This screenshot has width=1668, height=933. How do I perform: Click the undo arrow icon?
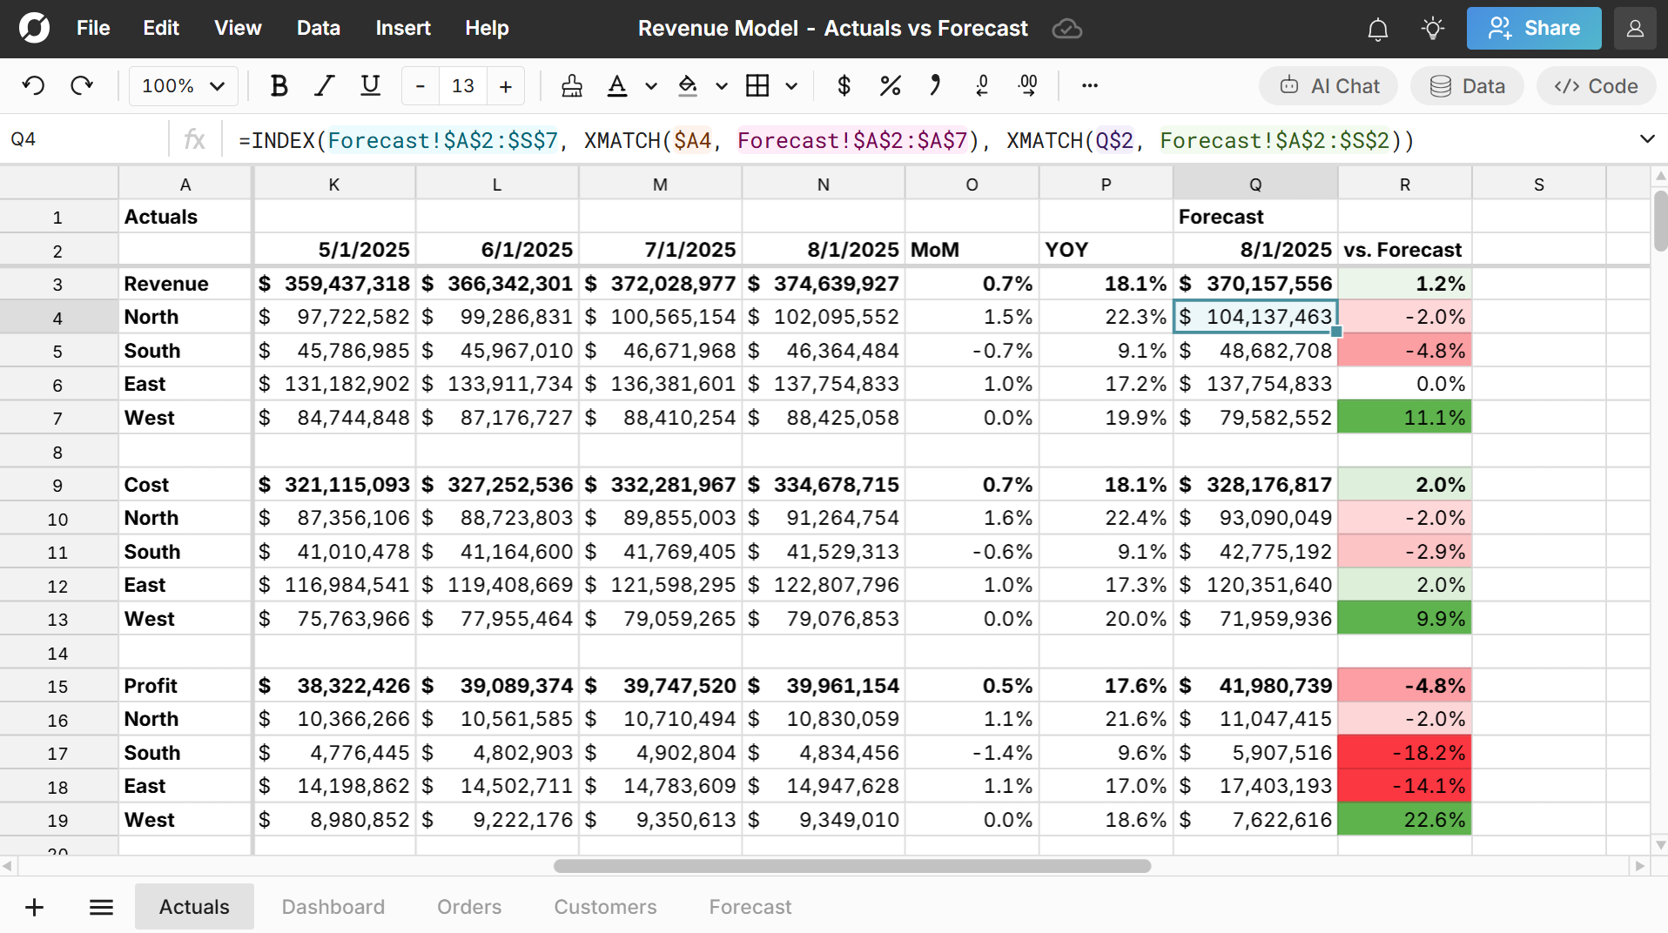pos(33,85)
